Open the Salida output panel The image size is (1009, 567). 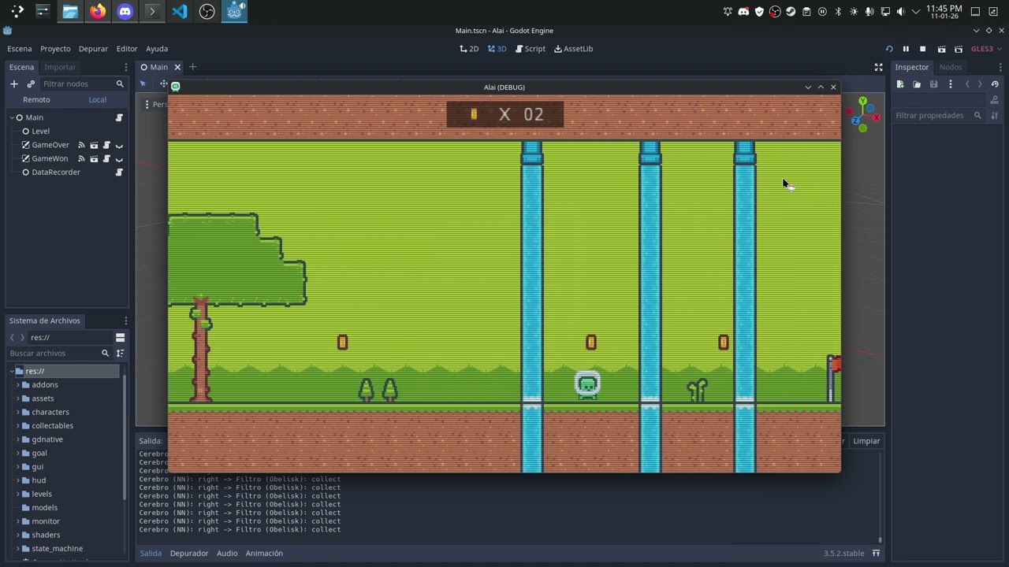(x=151, y=554)
